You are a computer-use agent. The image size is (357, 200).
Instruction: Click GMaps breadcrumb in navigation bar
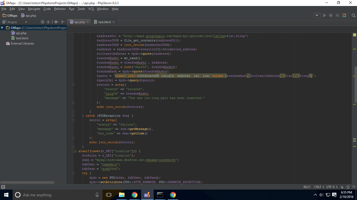[x=10, y=16]
